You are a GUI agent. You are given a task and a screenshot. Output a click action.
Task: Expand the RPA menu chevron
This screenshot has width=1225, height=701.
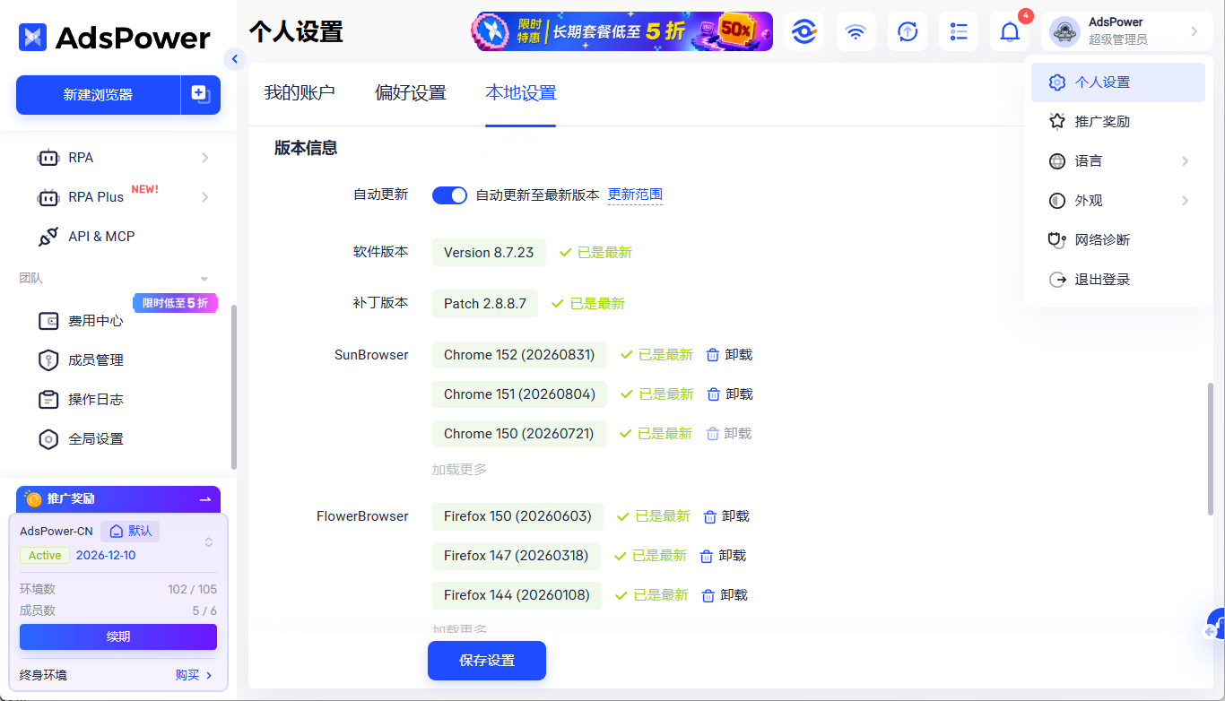pos(205,158)
